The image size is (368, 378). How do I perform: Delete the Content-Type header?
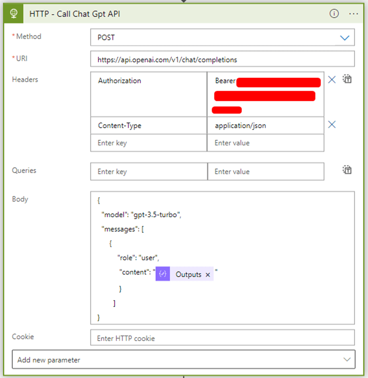331,125
